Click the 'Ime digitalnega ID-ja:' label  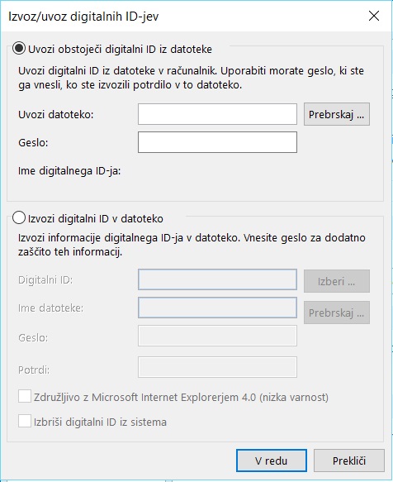pos(69,171)
